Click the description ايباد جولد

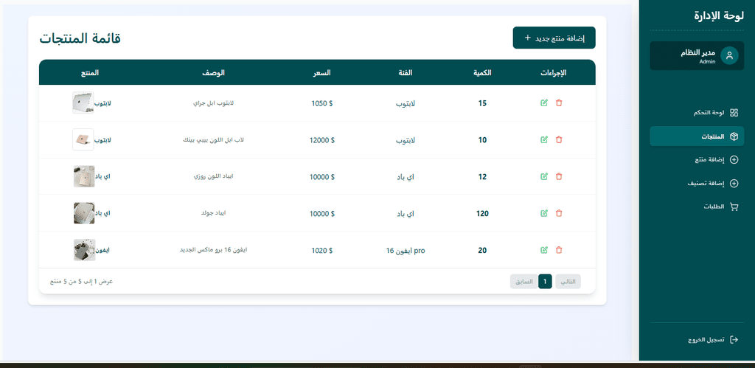click(213, 213)
